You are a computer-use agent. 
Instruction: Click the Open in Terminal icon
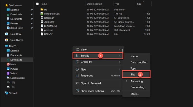(x=77, y=83)
